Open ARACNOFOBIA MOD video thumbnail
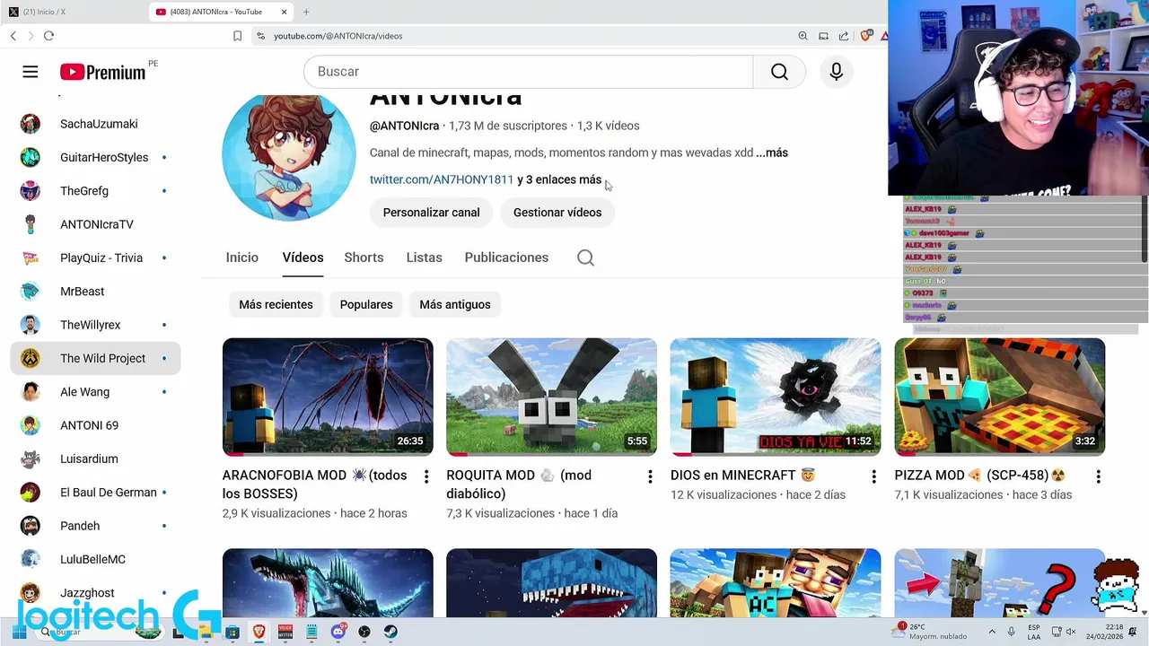 328,397
